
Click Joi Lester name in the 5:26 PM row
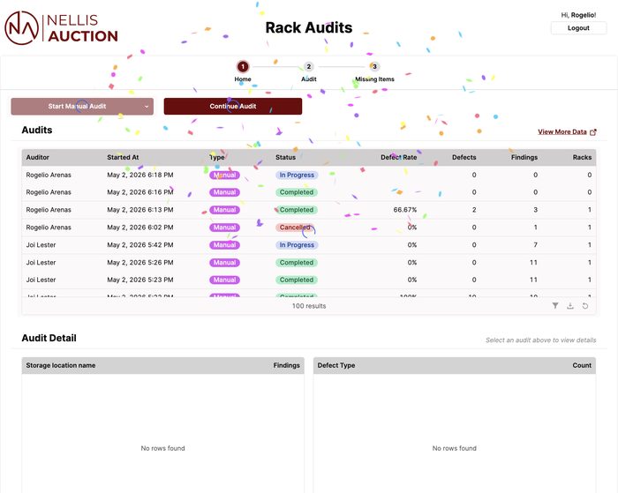pyautogui.click(x=41, y=262)
